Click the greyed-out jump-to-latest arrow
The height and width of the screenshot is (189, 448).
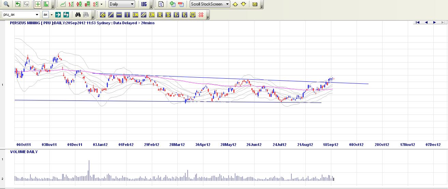443,22
